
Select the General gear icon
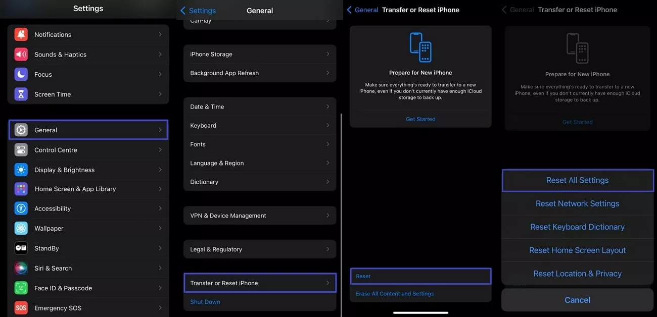pos(20,130)
